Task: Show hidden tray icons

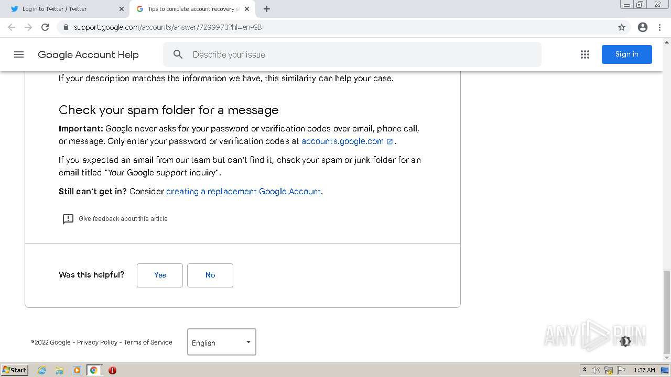Action: 585,370
